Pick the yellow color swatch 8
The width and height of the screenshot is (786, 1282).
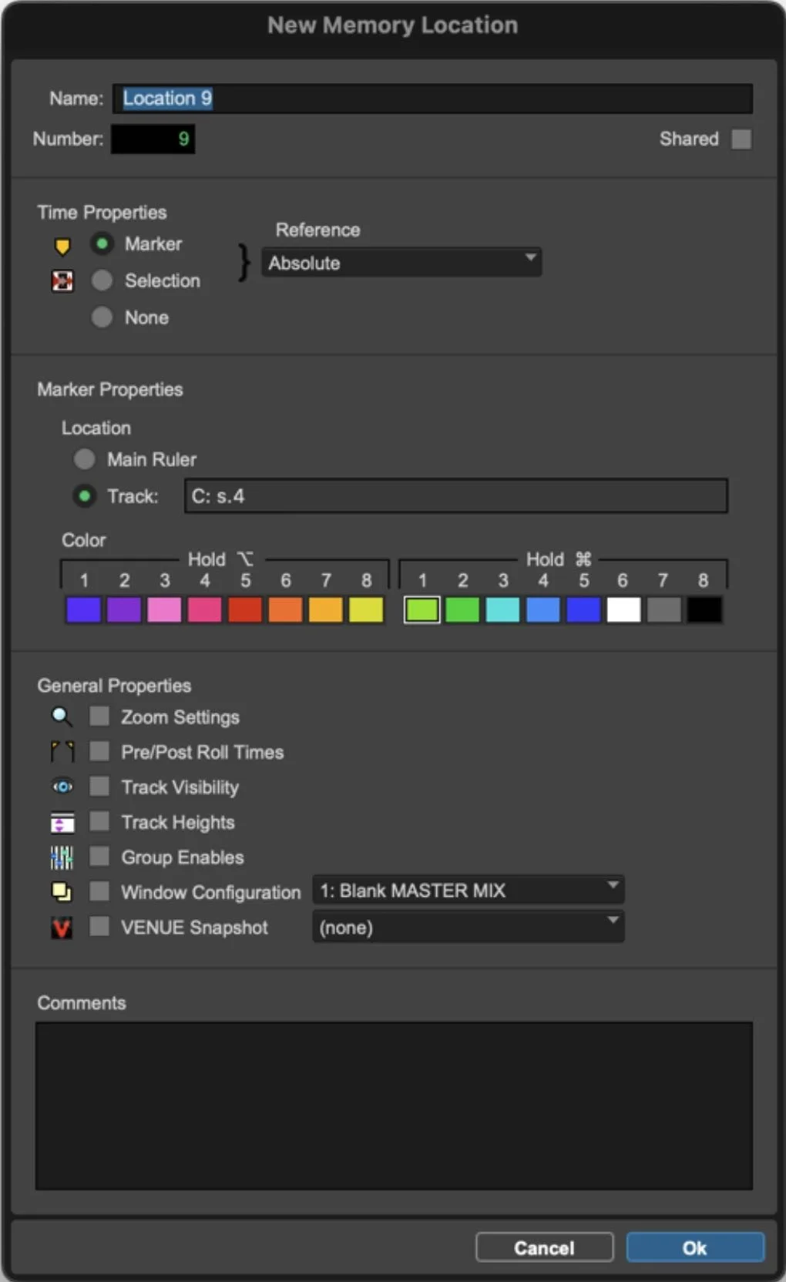click(x=366, y=610)
